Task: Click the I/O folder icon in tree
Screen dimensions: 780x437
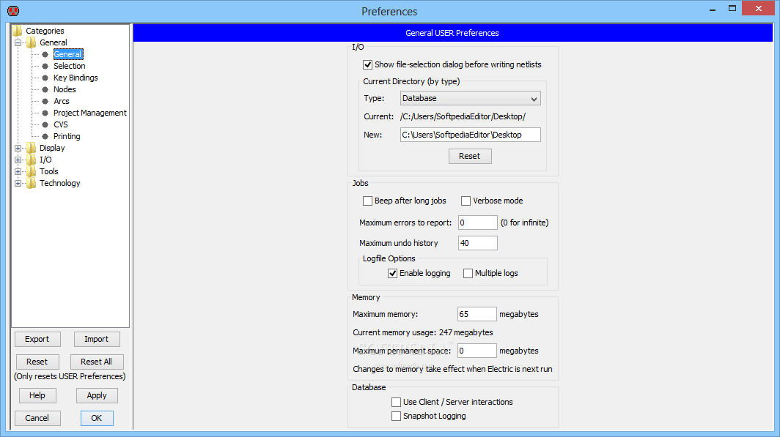Action: [x=32, y=160]
